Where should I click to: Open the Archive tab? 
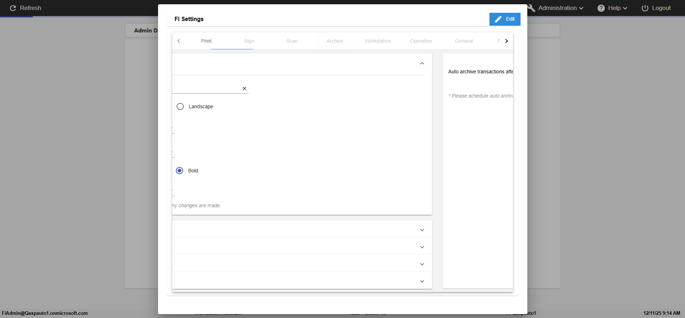tap(335, 41)
